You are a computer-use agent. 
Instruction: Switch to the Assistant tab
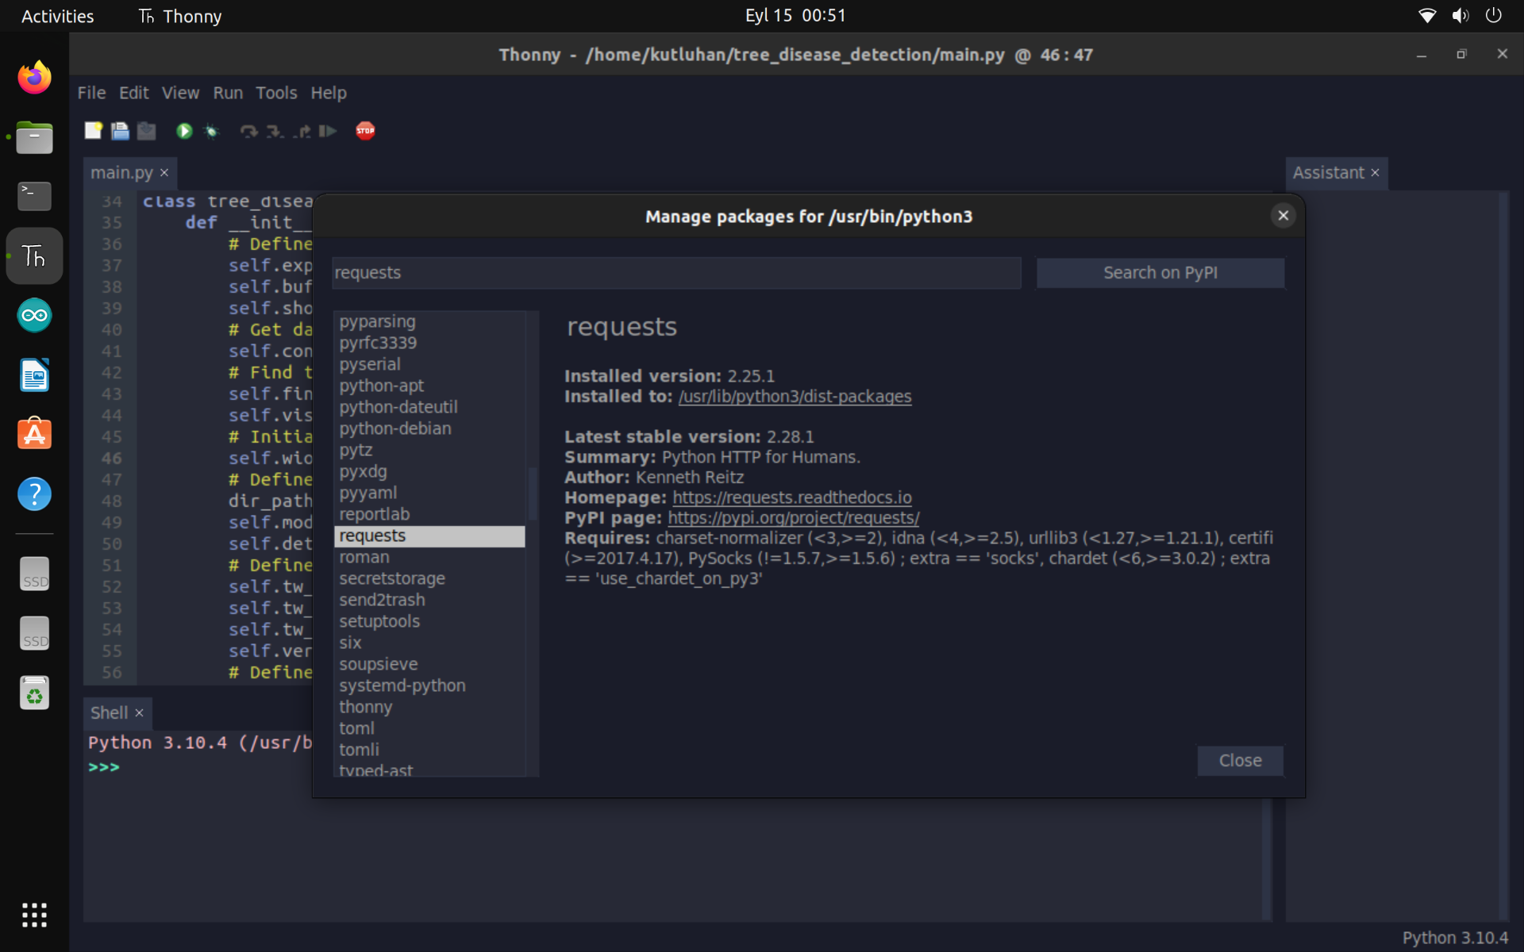[x=1327, y=173]
